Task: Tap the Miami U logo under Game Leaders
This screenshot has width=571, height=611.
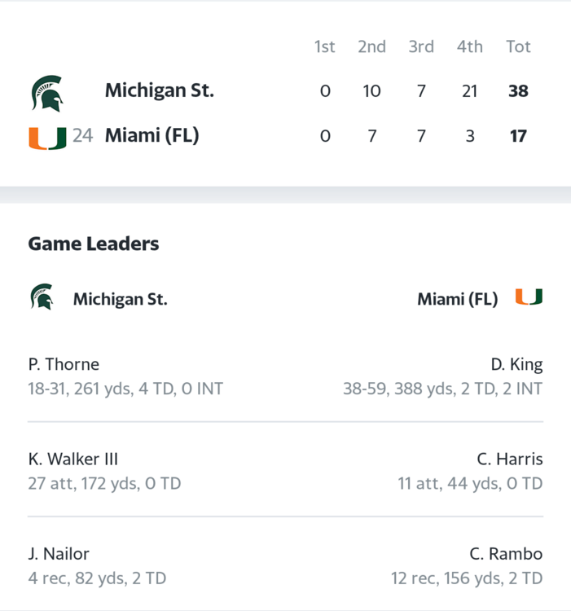Action: [529, 297]
